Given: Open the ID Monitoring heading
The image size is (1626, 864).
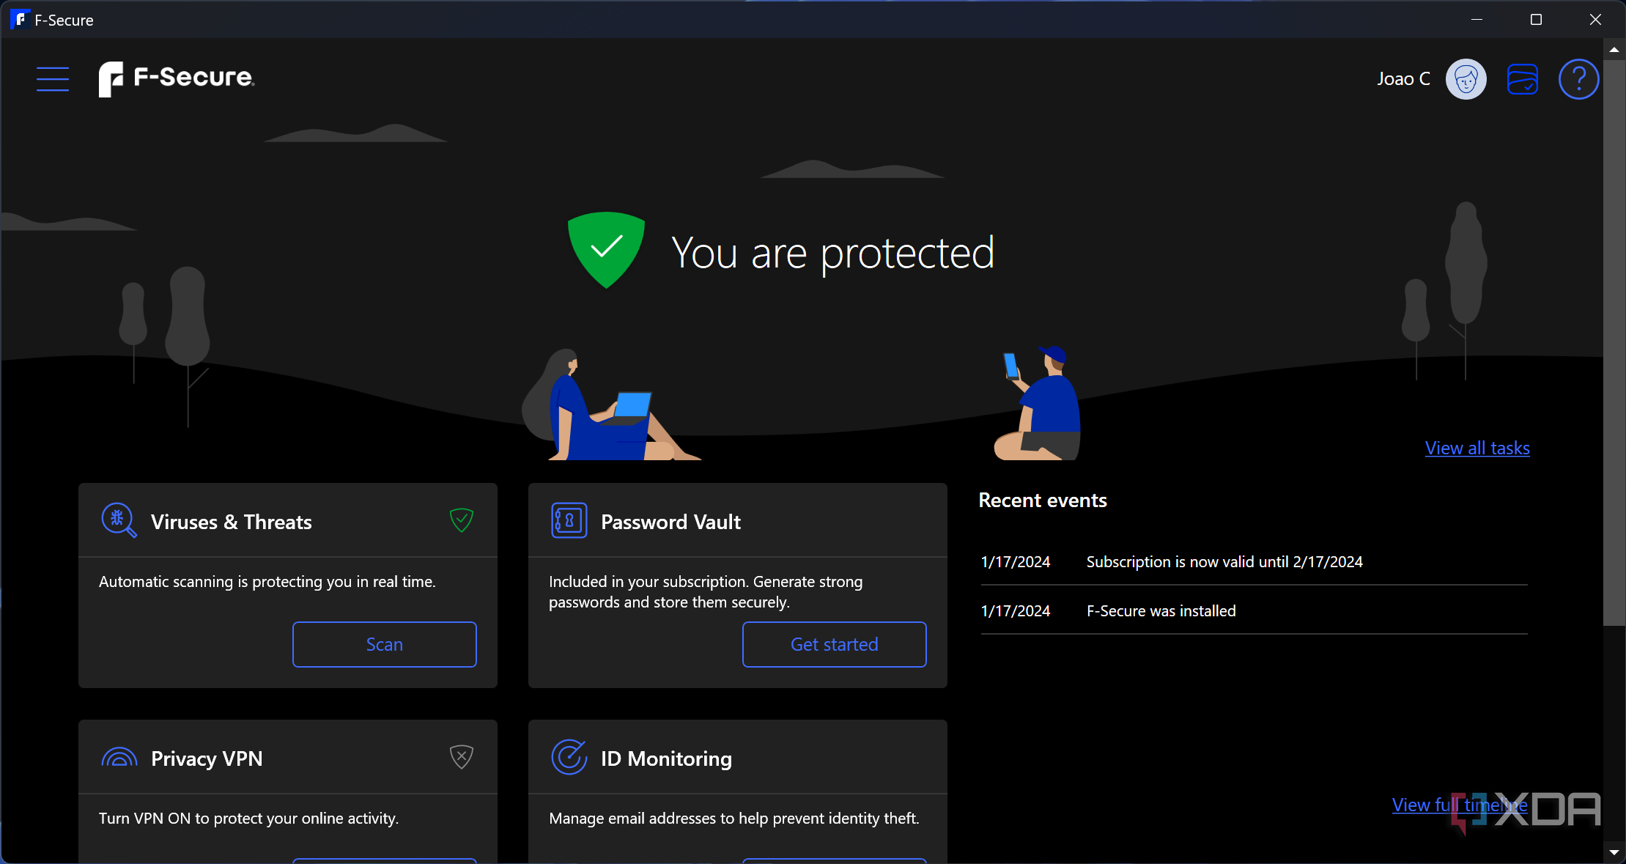Looking at the screenshot, I should tap(666, 758).
